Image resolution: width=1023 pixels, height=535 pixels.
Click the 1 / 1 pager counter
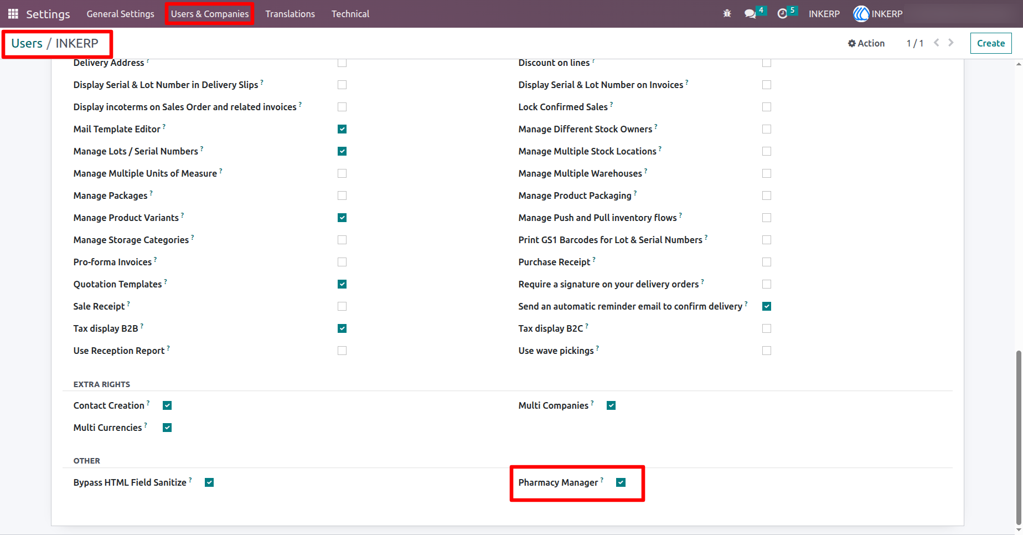(x=914, y=43)
